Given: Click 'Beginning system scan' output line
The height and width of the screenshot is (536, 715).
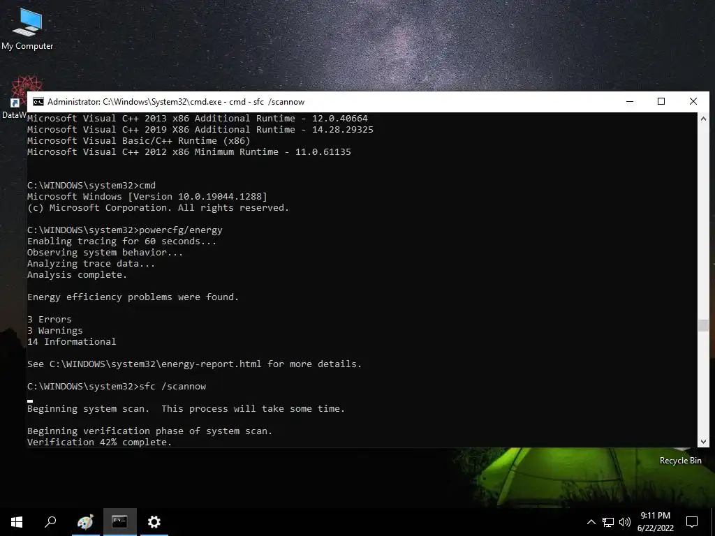Looking at the screenshot, I should (186, 408).
